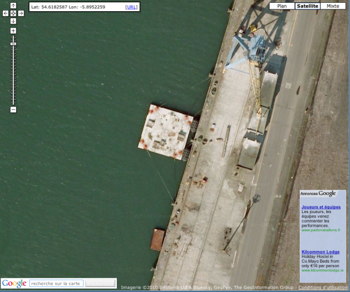Pan the map down with the arrow
This screenshot has height=292, width=350.
[x=13, y=21]
